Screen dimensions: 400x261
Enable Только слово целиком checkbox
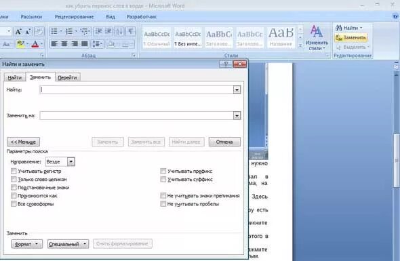[x=14, y=179]
